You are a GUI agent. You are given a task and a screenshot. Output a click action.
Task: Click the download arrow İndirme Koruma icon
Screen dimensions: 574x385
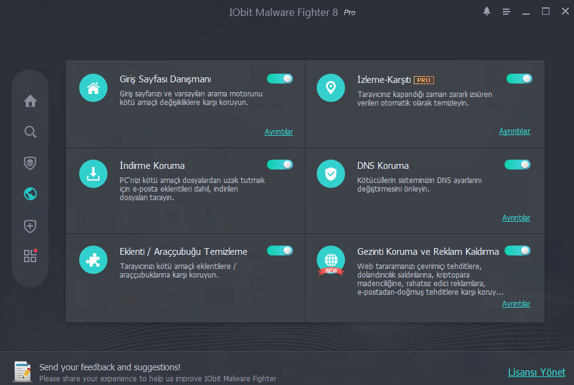(x=93, y=174)
